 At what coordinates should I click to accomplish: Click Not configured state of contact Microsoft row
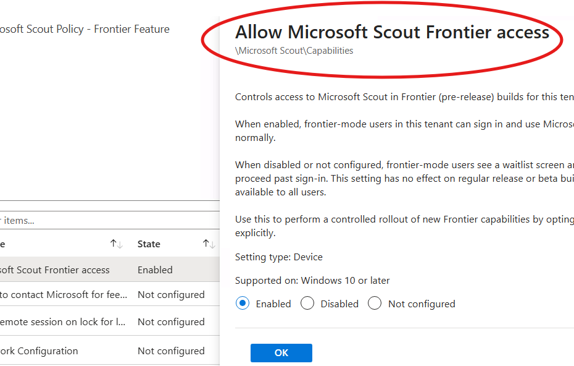[171, 294]
